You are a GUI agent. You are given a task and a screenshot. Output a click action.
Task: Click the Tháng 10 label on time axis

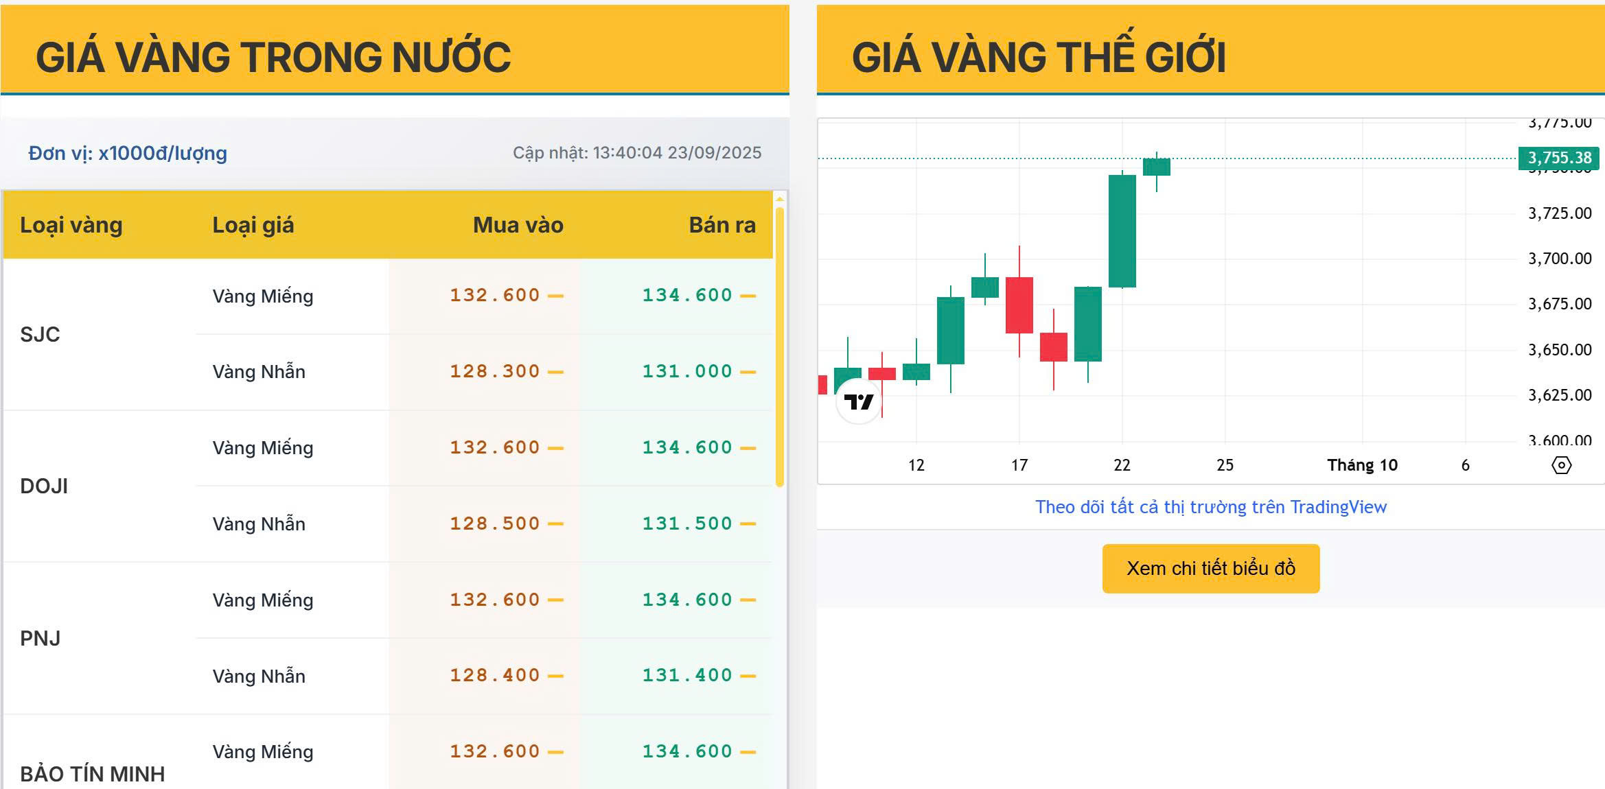coord(1362,465)
